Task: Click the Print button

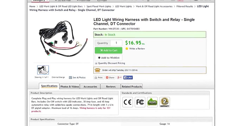Action: point(98,78)
